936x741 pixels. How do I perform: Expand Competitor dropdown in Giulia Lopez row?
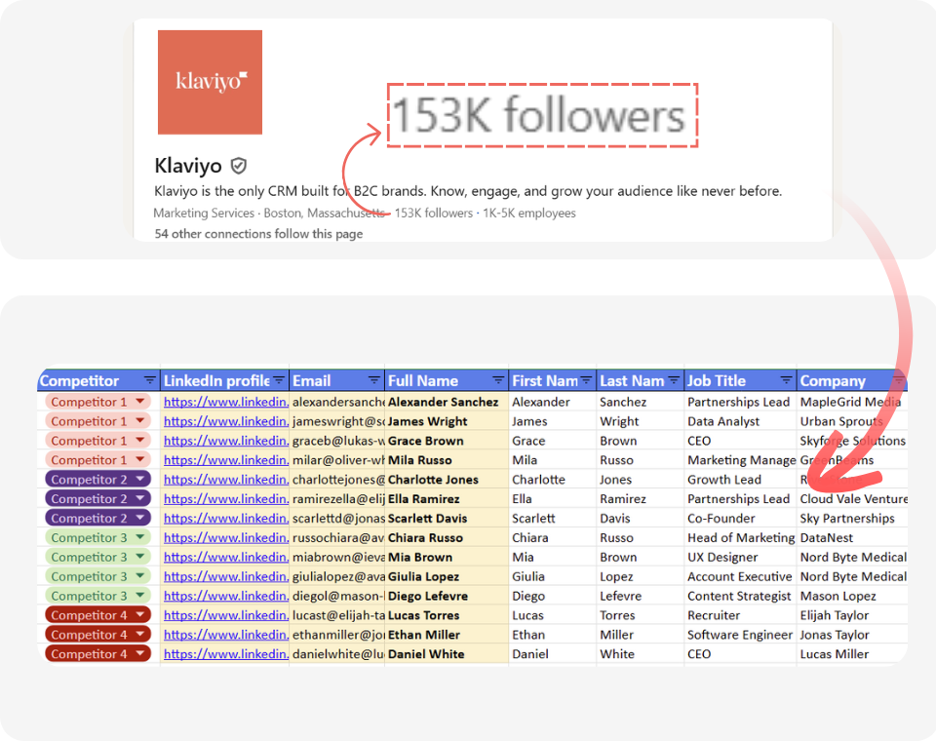pos(139,576)
